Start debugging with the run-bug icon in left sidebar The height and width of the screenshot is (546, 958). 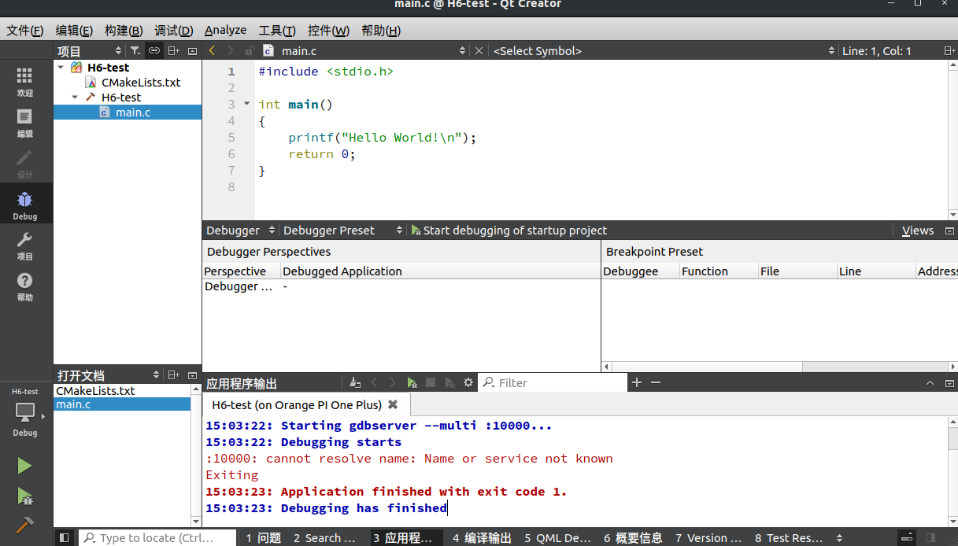tap(25, 496)
